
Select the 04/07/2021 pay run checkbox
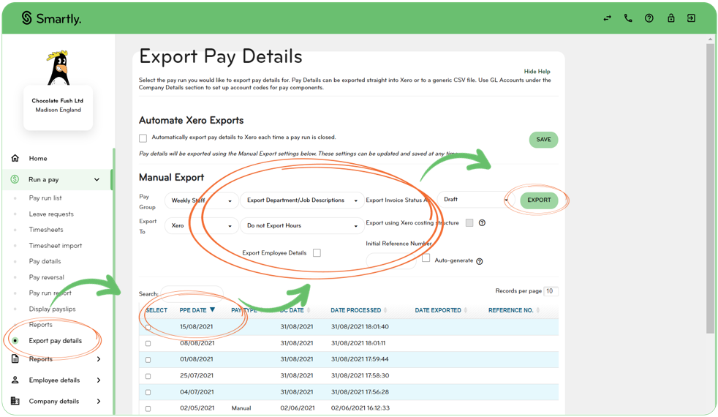(148, 392)
